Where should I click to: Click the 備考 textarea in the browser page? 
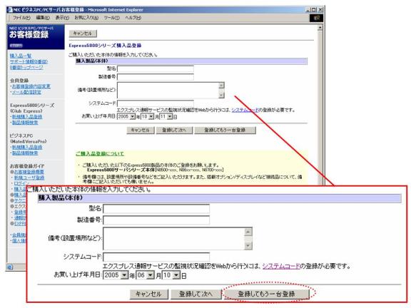[168, 90]
